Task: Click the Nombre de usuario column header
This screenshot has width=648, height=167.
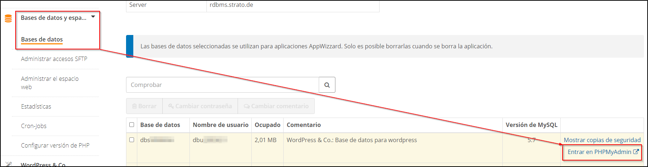Action: point(221,125)
